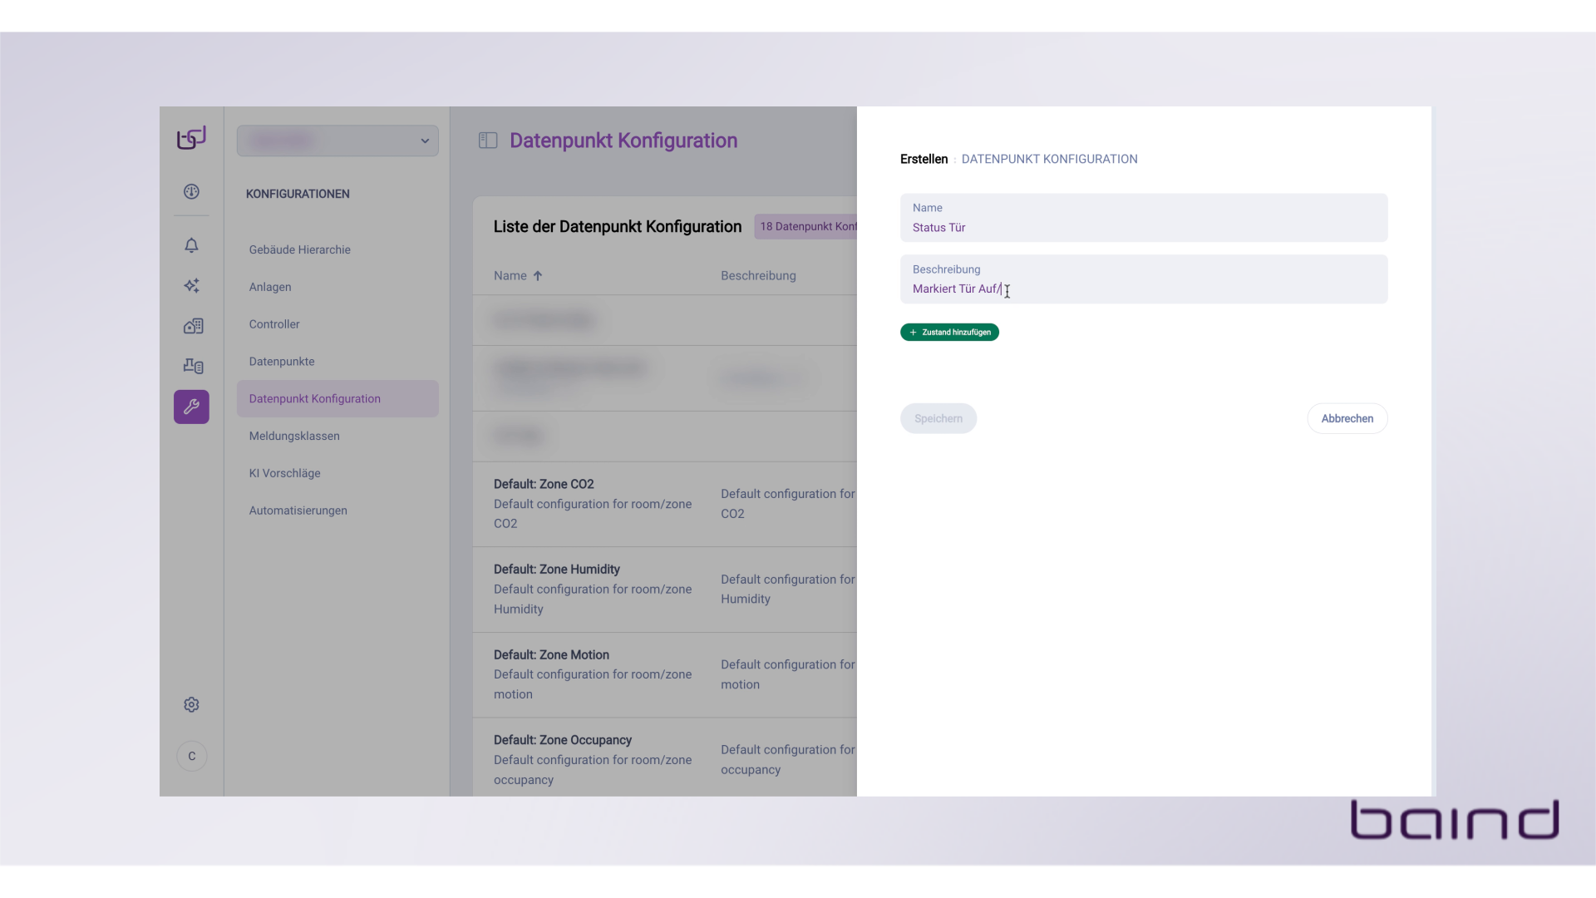Click the user avatar C
The image size is (1596, 898).
tap(191, 756)
